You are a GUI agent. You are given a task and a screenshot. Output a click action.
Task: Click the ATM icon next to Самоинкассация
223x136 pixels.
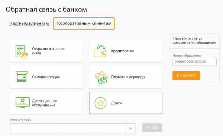pos(22,76)
